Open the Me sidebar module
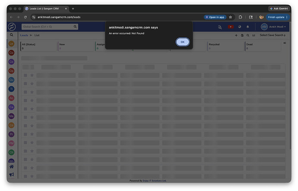 (x=11, y=116)
